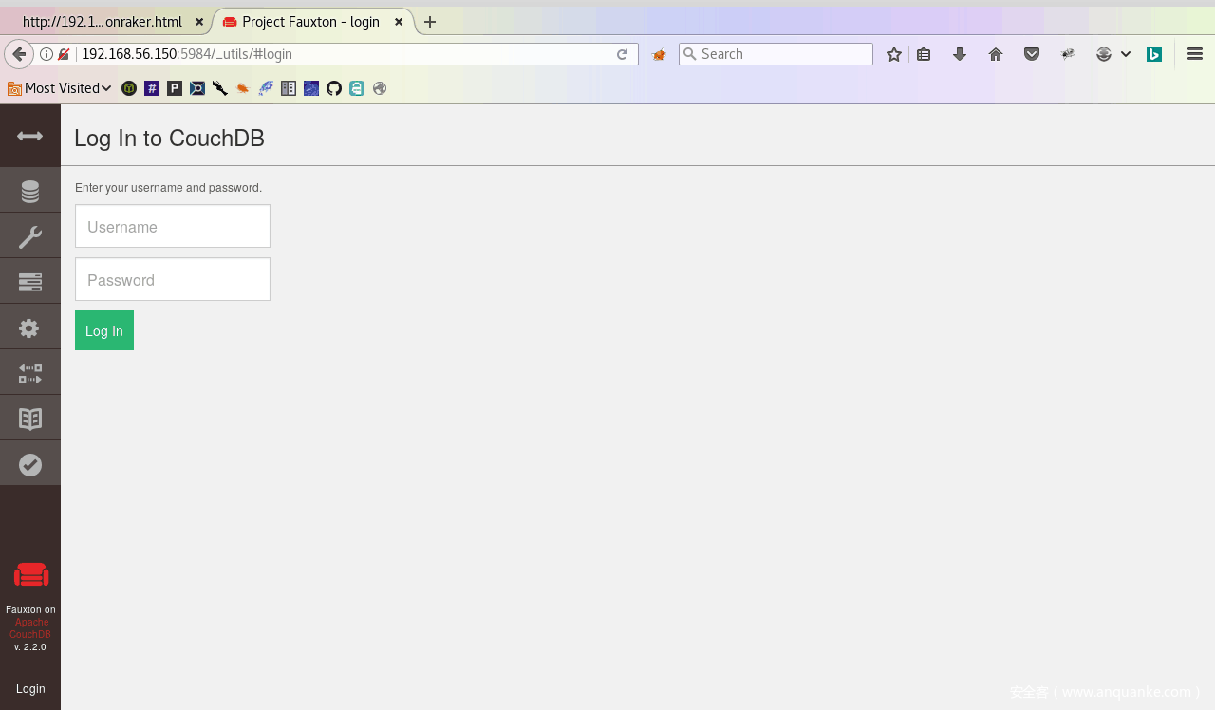1215x710 pixels.
Task: Bookmark this page with the star icon
Action: click(893, 54)
